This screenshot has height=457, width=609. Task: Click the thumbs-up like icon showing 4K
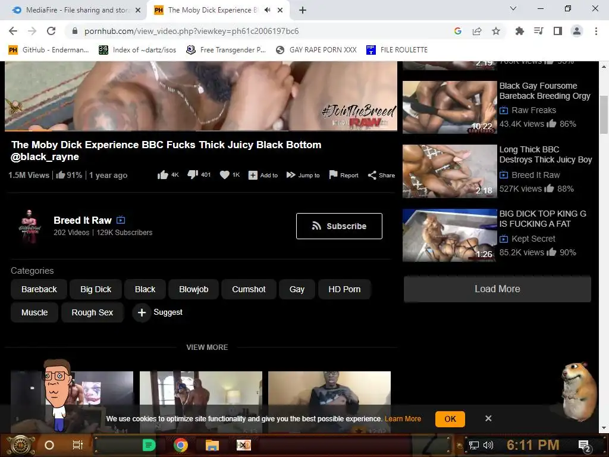point(163,176)
